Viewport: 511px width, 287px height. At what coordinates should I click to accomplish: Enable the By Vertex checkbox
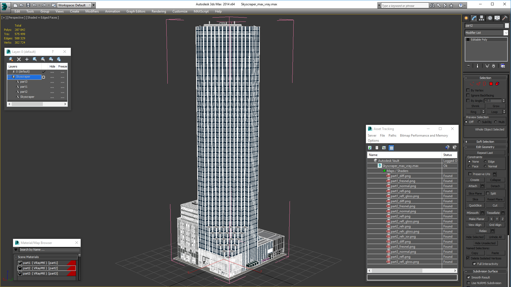point(468,90)
